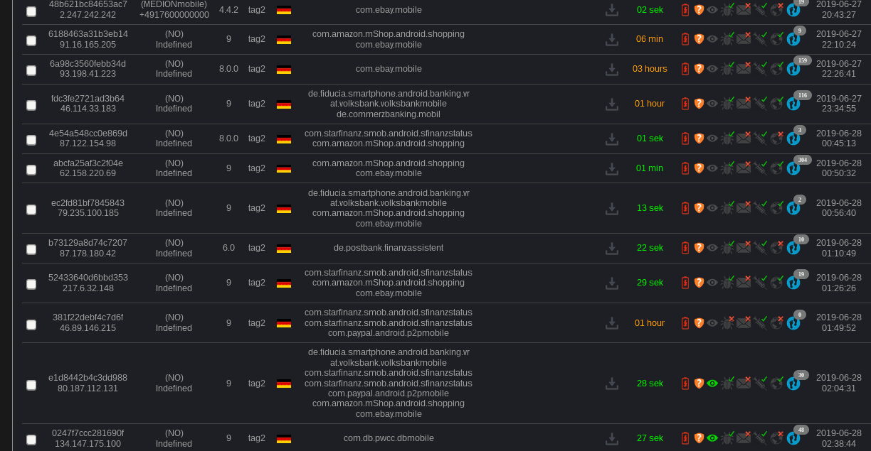
Task: Toggle the grey eye icon in row 6188463a31b3eb14
Action: pyautogui.click(x=712, y=39)
